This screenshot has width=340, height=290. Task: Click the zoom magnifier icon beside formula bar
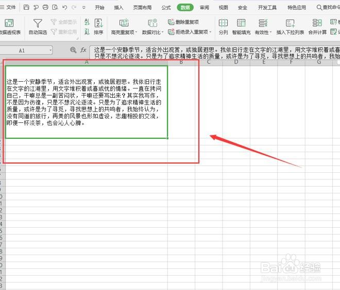click(x=73, y=50)
